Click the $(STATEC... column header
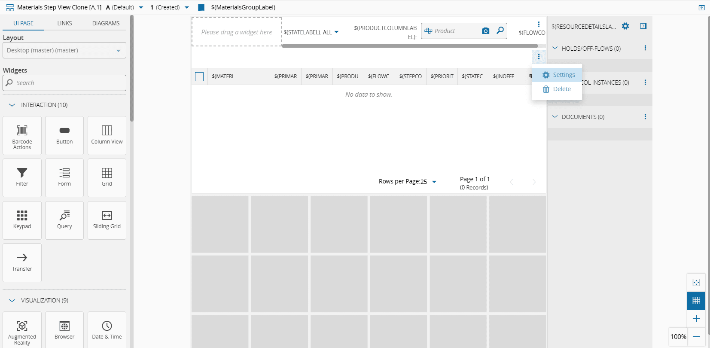710x348 pixels. pyautogui.click(x=473, y=76)
